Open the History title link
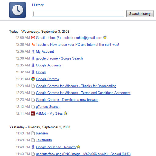Image resolution: width=156 pixels, height=156 pixels. [38, 5]
